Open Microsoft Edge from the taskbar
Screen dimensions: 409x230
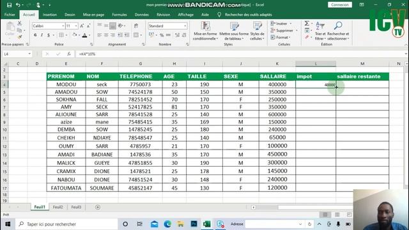coord(167,224)
